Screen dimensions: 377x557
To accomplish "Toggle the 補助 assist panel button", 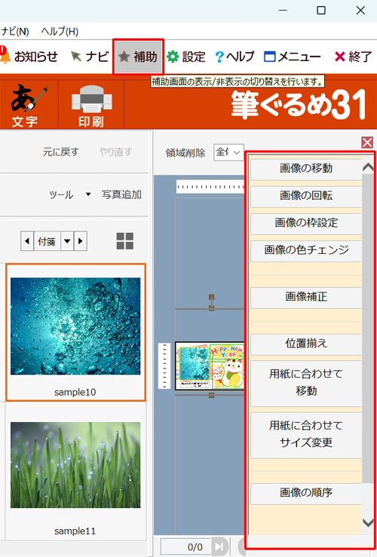I will (x=138, y=57).
